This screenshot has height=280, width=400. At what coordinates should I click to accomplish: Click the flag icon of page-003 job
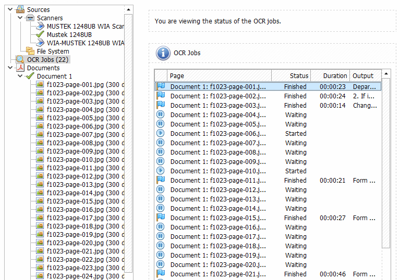click(161, 105)
